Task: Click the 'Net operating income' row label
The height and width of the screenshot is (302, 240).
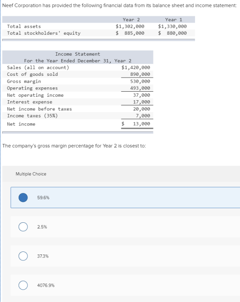Action: click(35, 95)
